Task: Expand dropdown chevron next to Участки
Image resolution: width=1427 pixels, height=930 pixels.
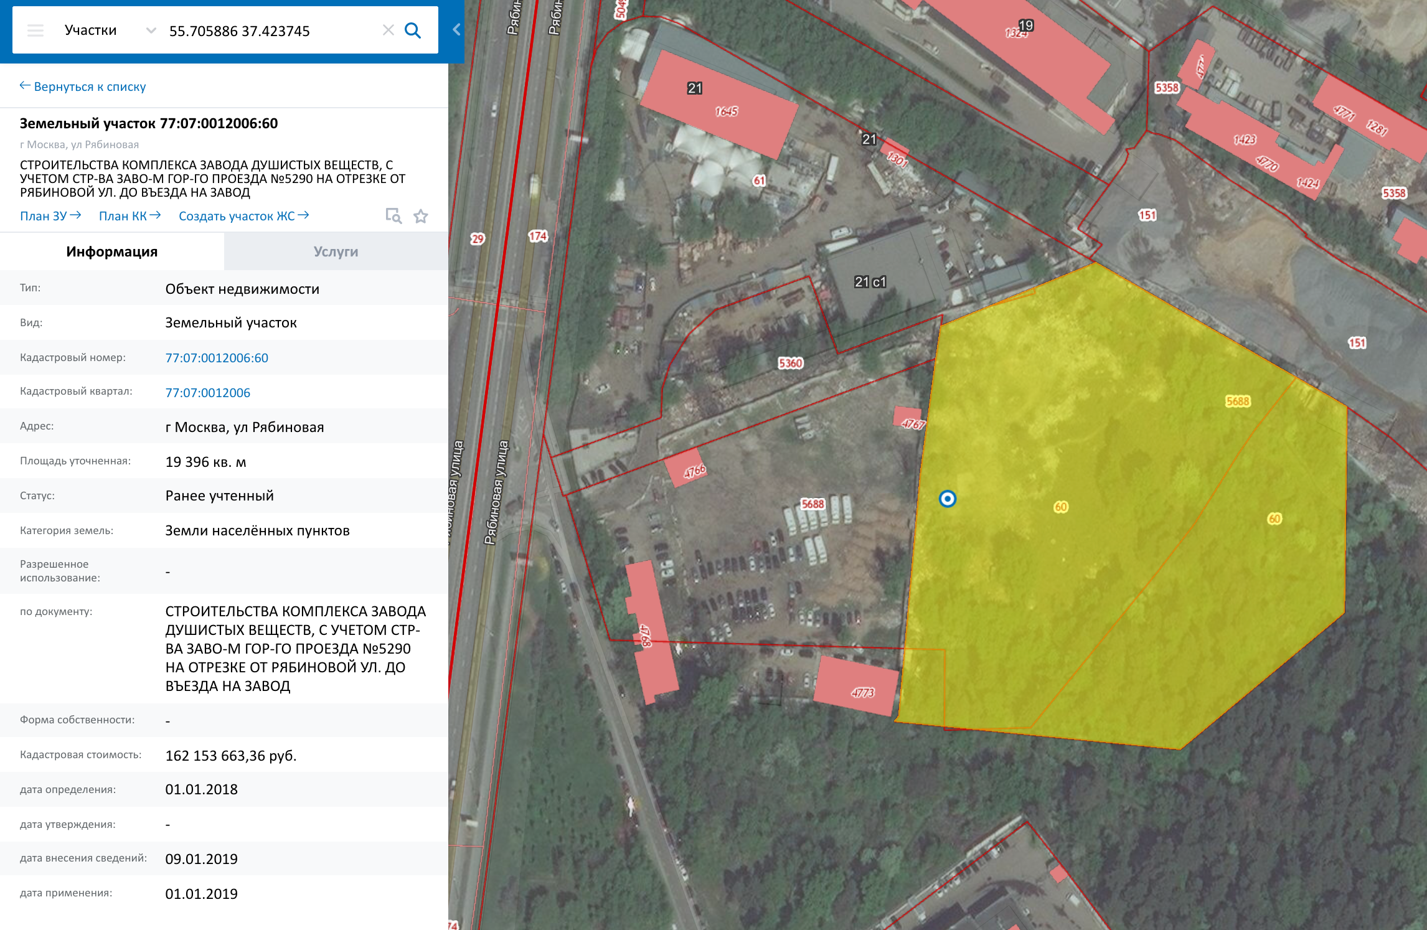Action: coord(151,31)
